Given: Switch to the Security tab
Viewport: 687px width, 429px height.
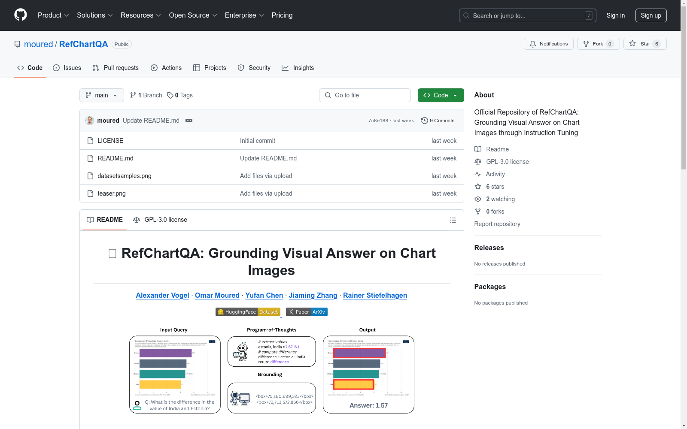Looking at the screenshot, I should 254,68.
